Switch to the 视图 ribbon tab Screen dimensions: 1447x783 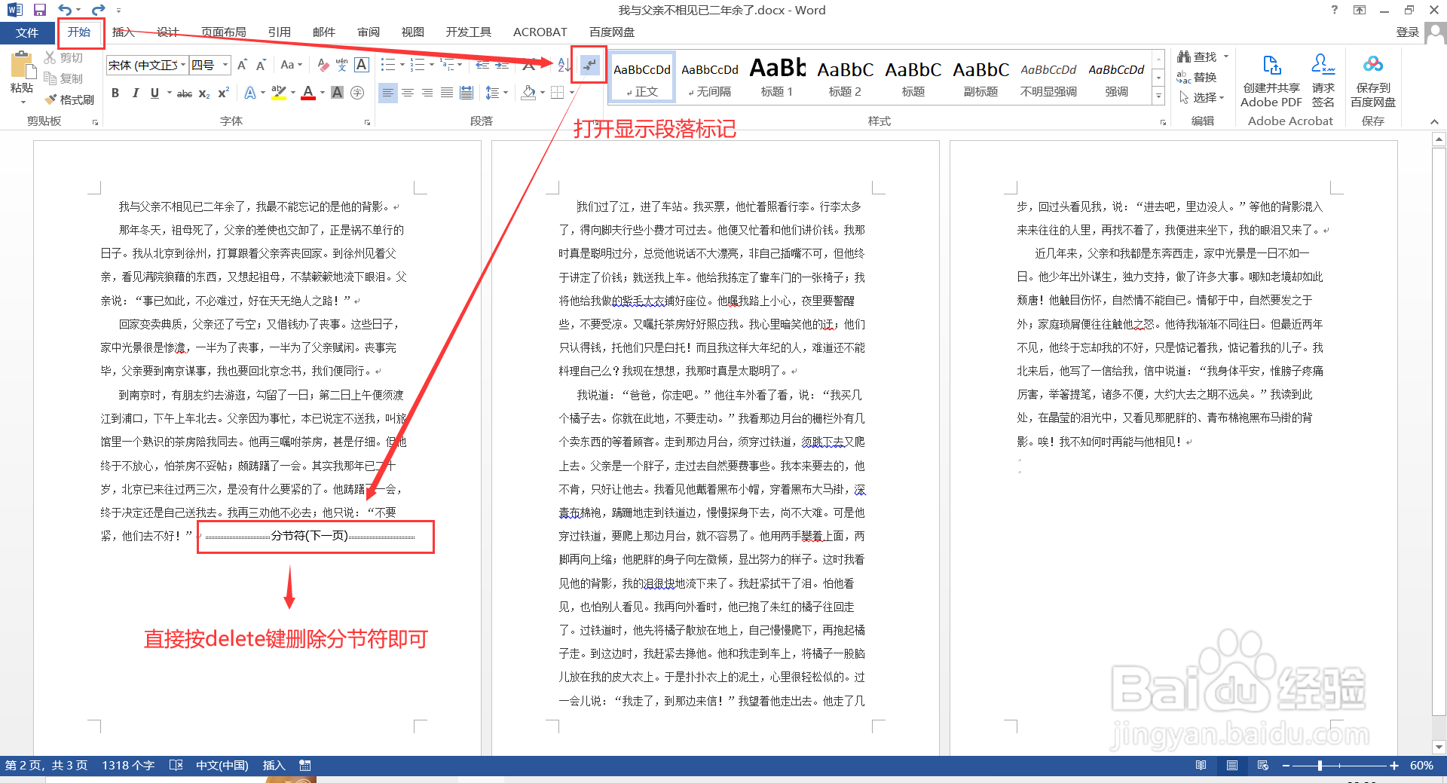pos(413,32)
